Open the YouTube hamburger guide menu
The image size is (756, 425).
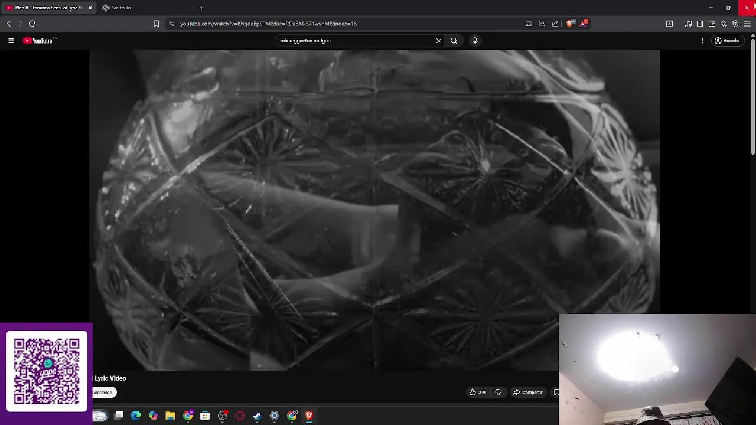coord(11,41)
